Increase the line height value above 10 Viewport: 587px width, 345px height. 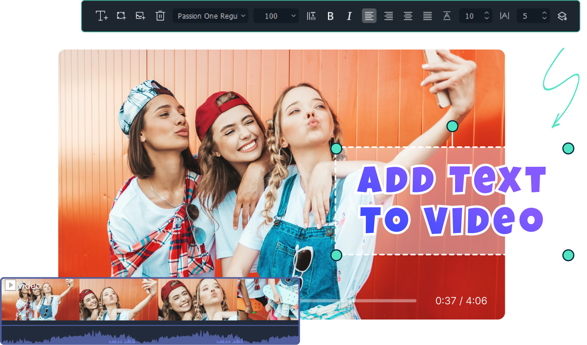pos(487,13)
